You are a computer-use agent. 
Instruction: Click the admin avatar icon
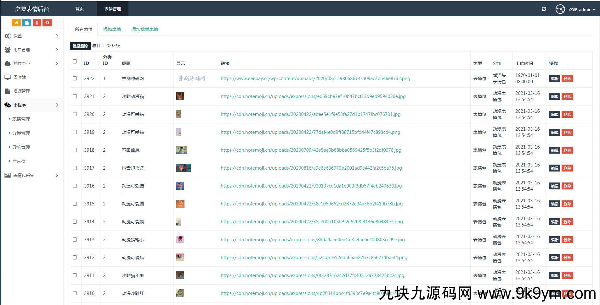(560, 9)
